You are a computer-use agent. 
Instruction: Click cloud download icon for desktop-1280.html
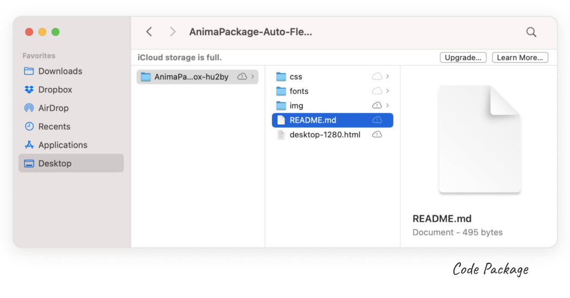377,135
